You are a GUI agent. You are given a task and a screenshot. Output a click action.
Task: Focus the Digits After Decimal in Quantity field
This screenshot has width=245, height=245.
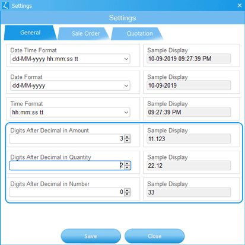pyautogui.click(x=67, y=166)
